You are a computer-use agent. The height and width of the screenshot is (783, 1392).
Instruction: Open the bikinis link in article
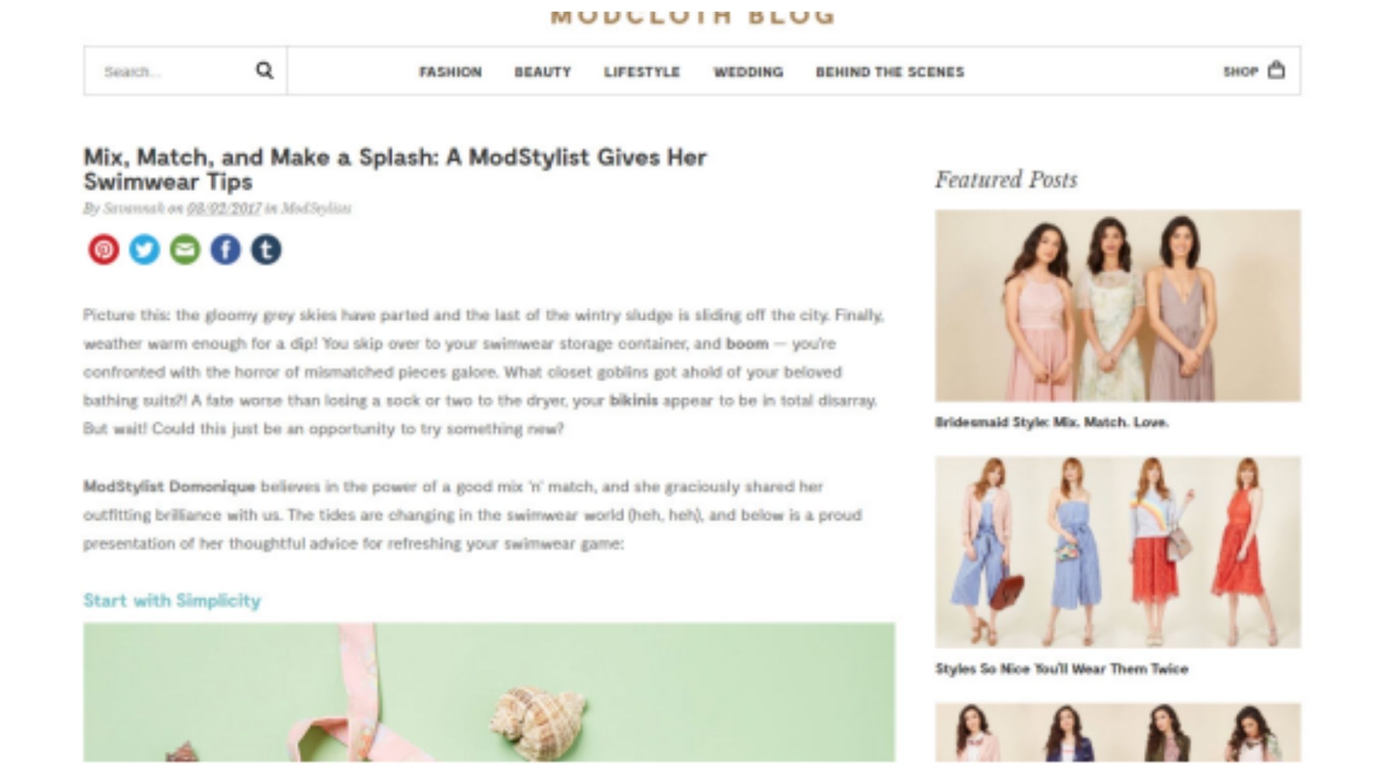[x=633, y=400]
